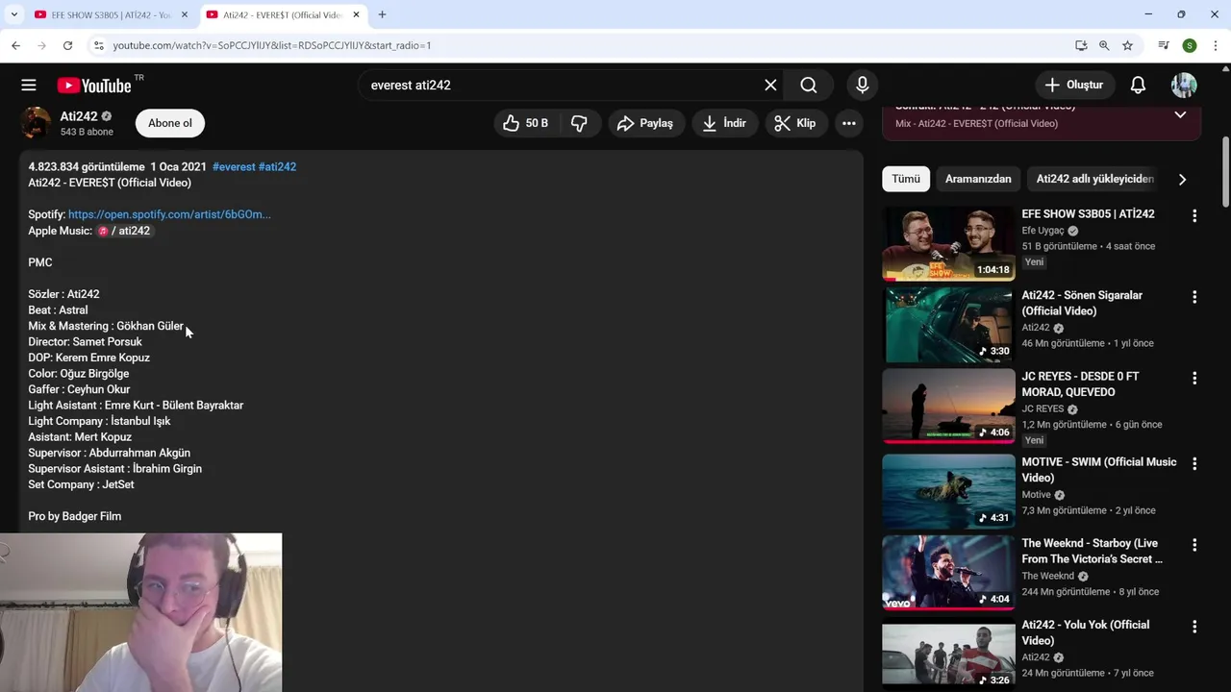Play the Ati242 Yolu Yok thumbnail
Screen dimensions: 1231x692
[x=948, y=655]
